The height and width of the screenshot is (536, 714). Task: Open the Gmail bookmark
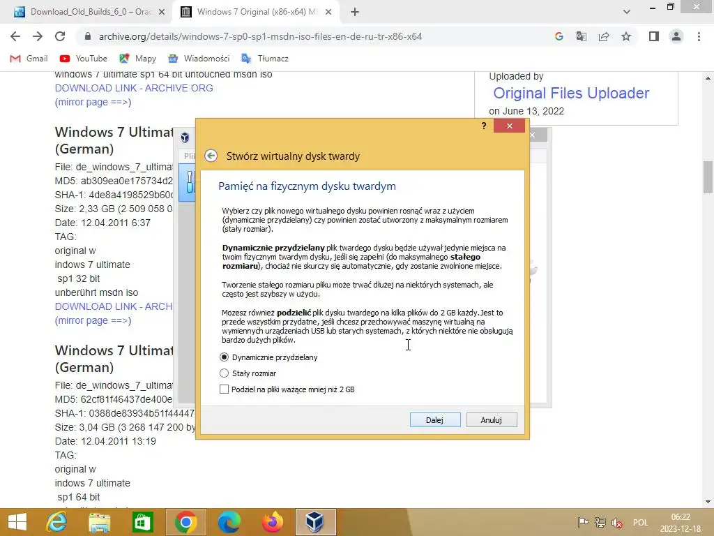[29, 59]
